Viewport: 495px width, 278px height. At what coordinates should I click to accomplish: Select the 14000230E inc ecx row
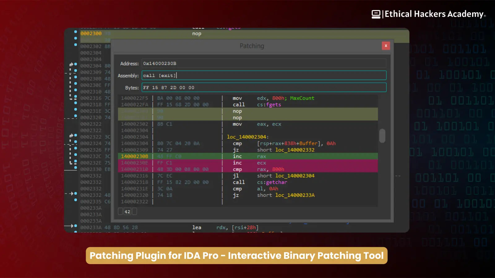247,163
